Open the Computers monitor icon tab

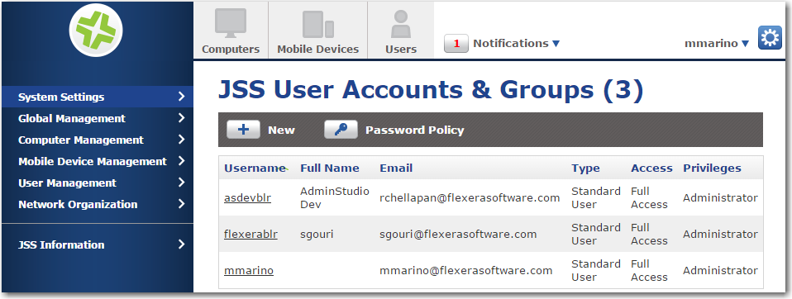click(x=231, y=30)
